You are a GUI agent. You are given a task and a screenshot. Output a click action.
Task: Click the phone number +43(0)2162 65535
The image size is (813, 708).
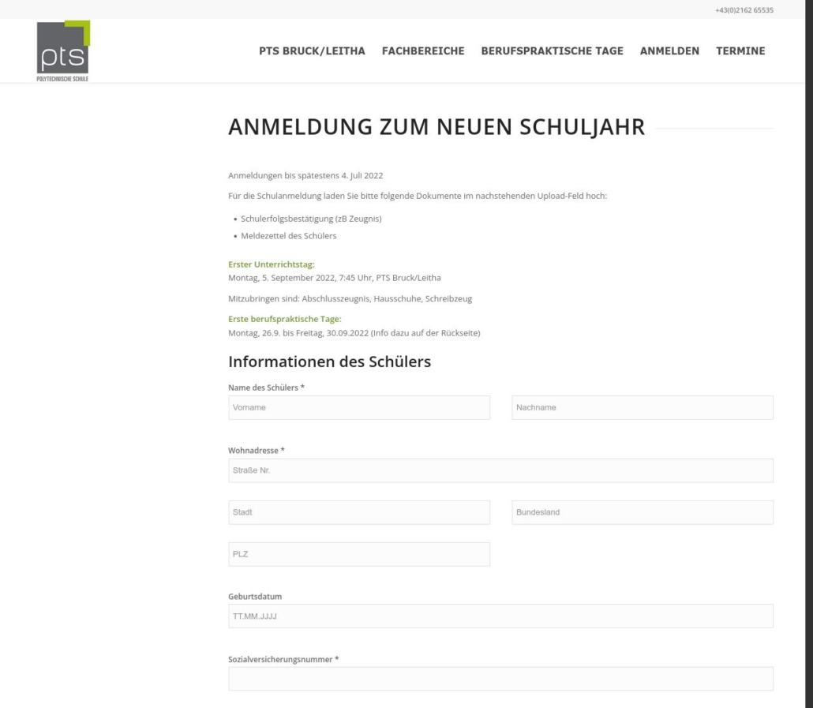(x=744, y=9)
